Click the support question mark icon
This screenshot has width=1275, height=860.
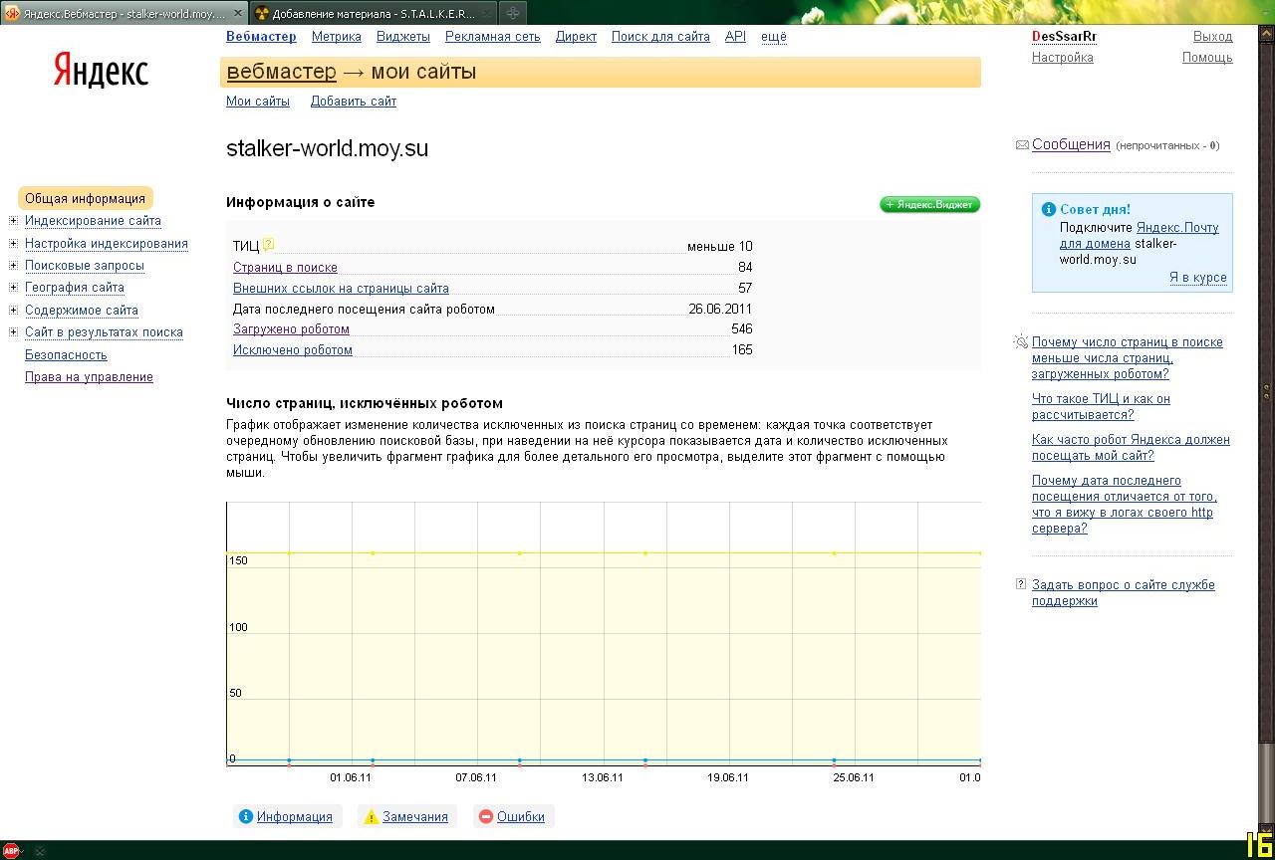tap(1021, 584)
